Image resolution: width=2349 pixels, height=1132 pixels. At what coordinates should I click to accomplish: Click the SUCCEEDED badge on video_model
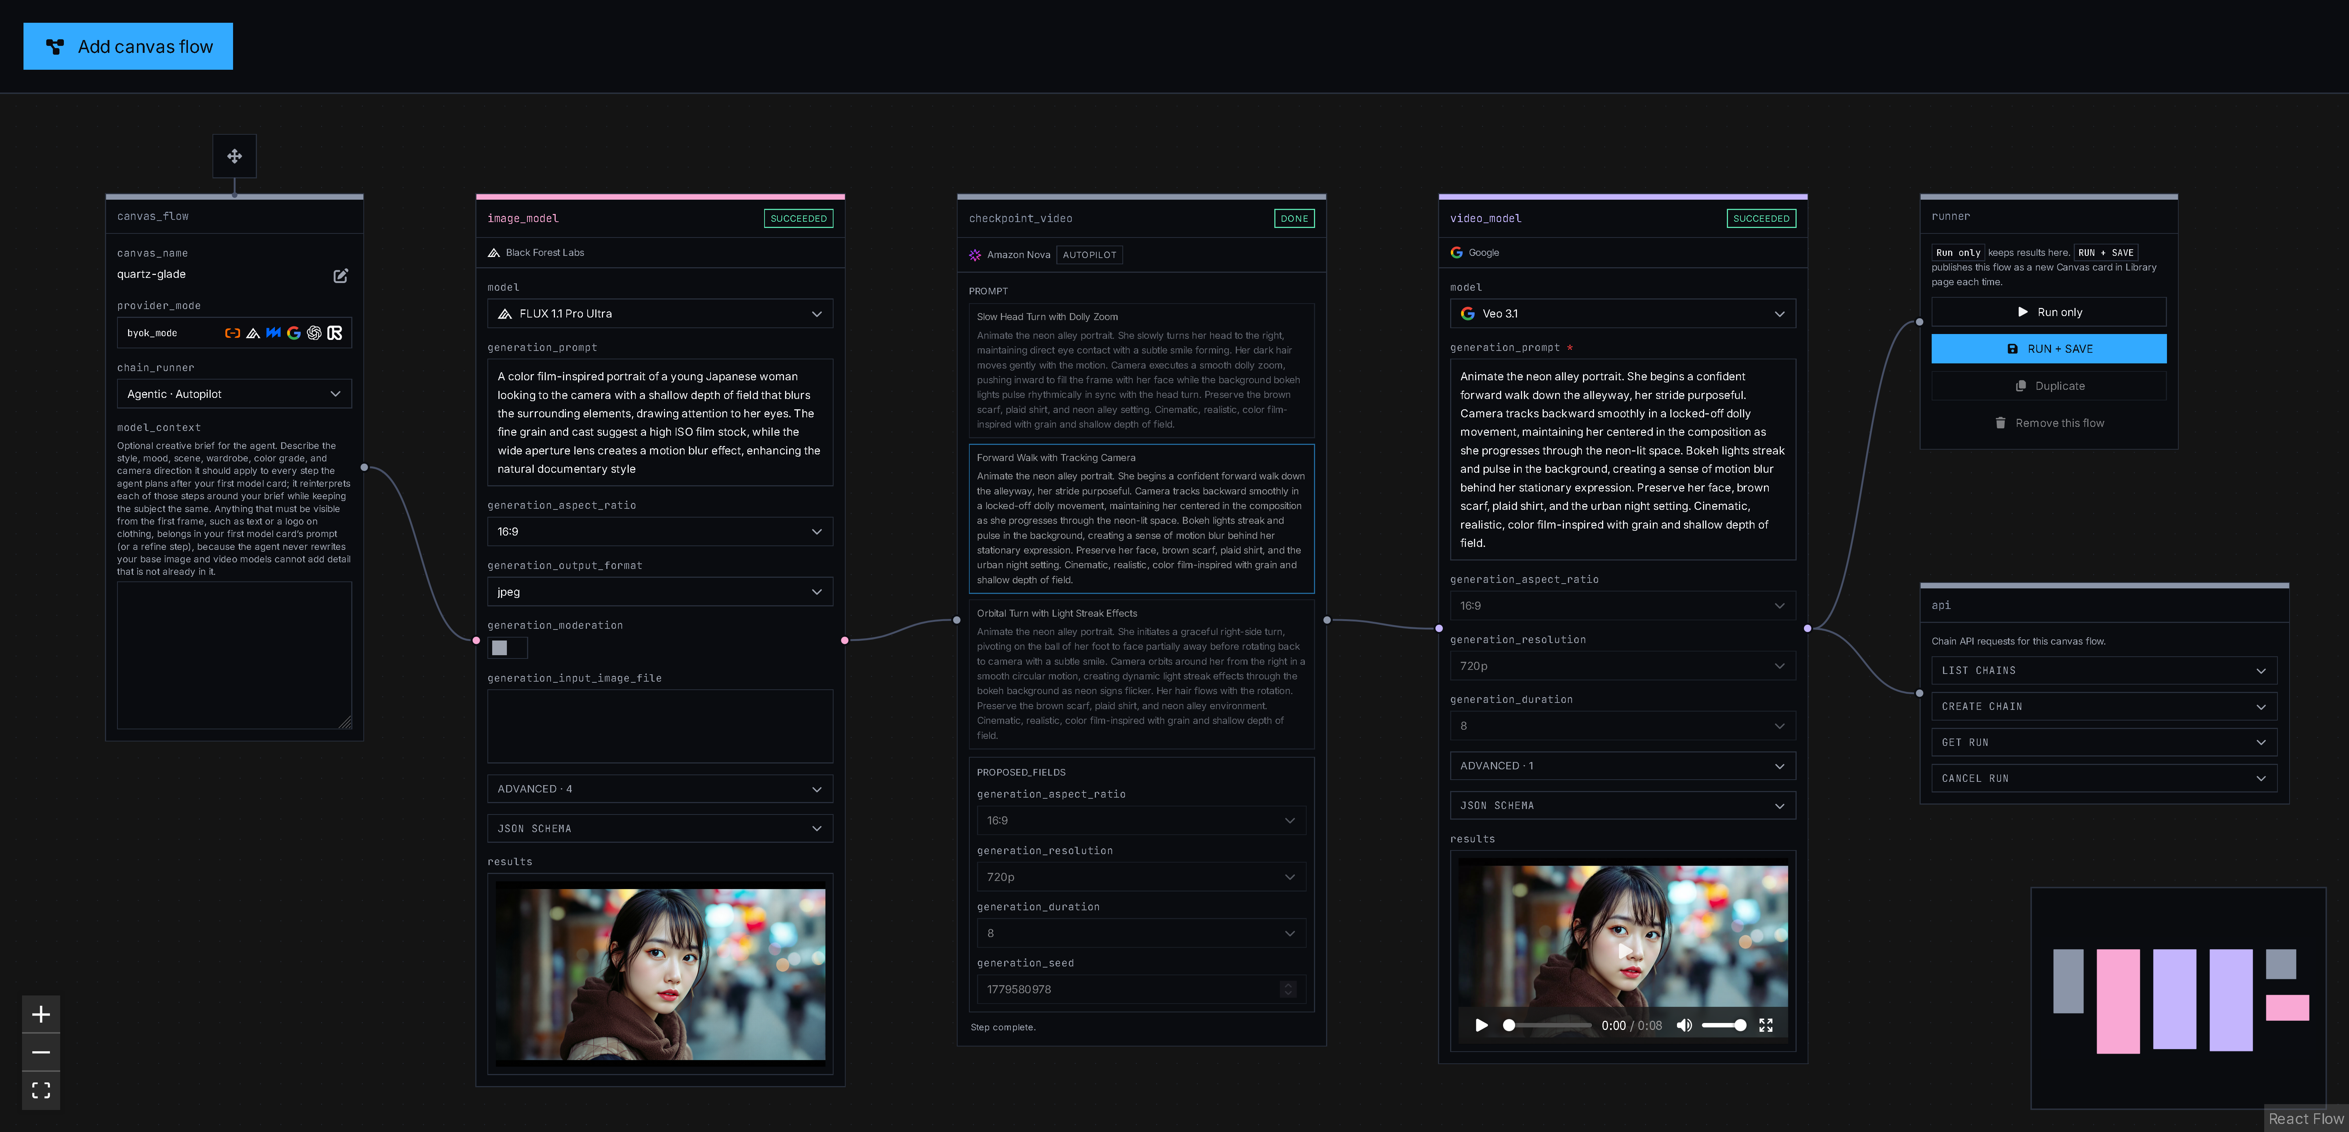(x=1762, y=219)
